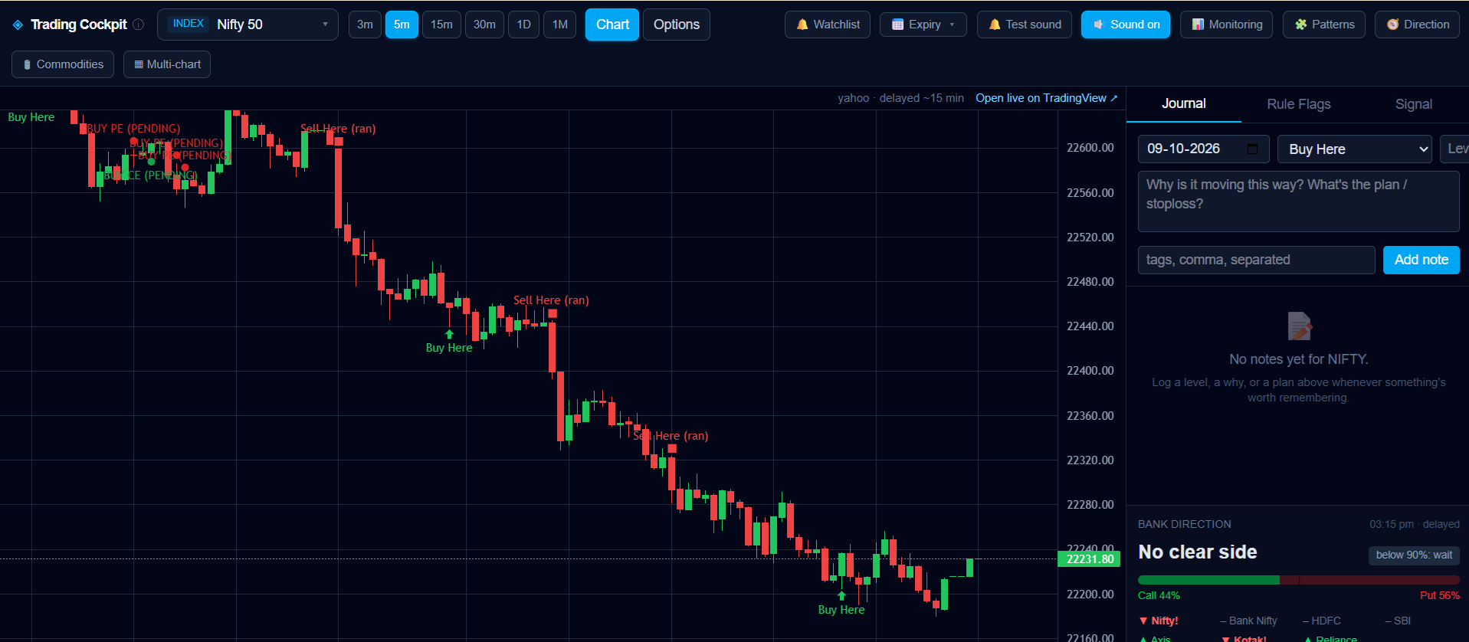Click the compass icon on the Direction button
Image resolution: width=1469 pixels, height=642 pixels.
pos(1392,25)
